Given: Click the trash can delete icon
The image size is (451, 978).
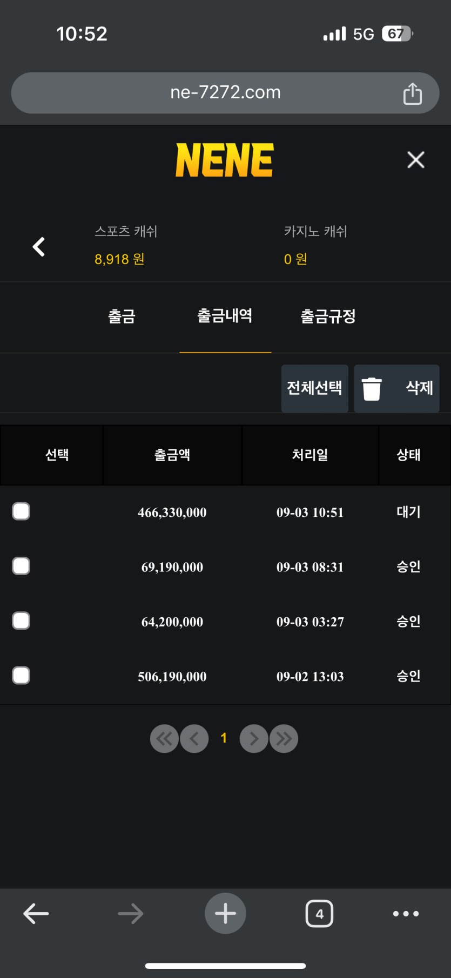Looking at the screenshot, I should pyautogui.click(x=372, y=389).
